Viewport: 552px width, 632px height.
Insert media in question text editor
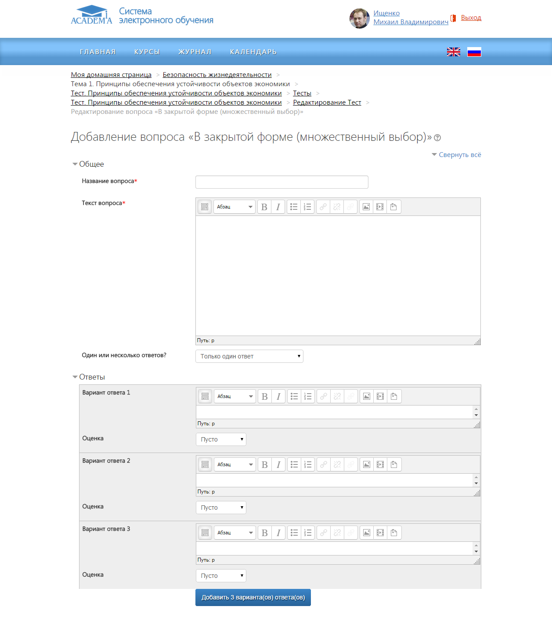pyautogui.click(x=380, y=207)
